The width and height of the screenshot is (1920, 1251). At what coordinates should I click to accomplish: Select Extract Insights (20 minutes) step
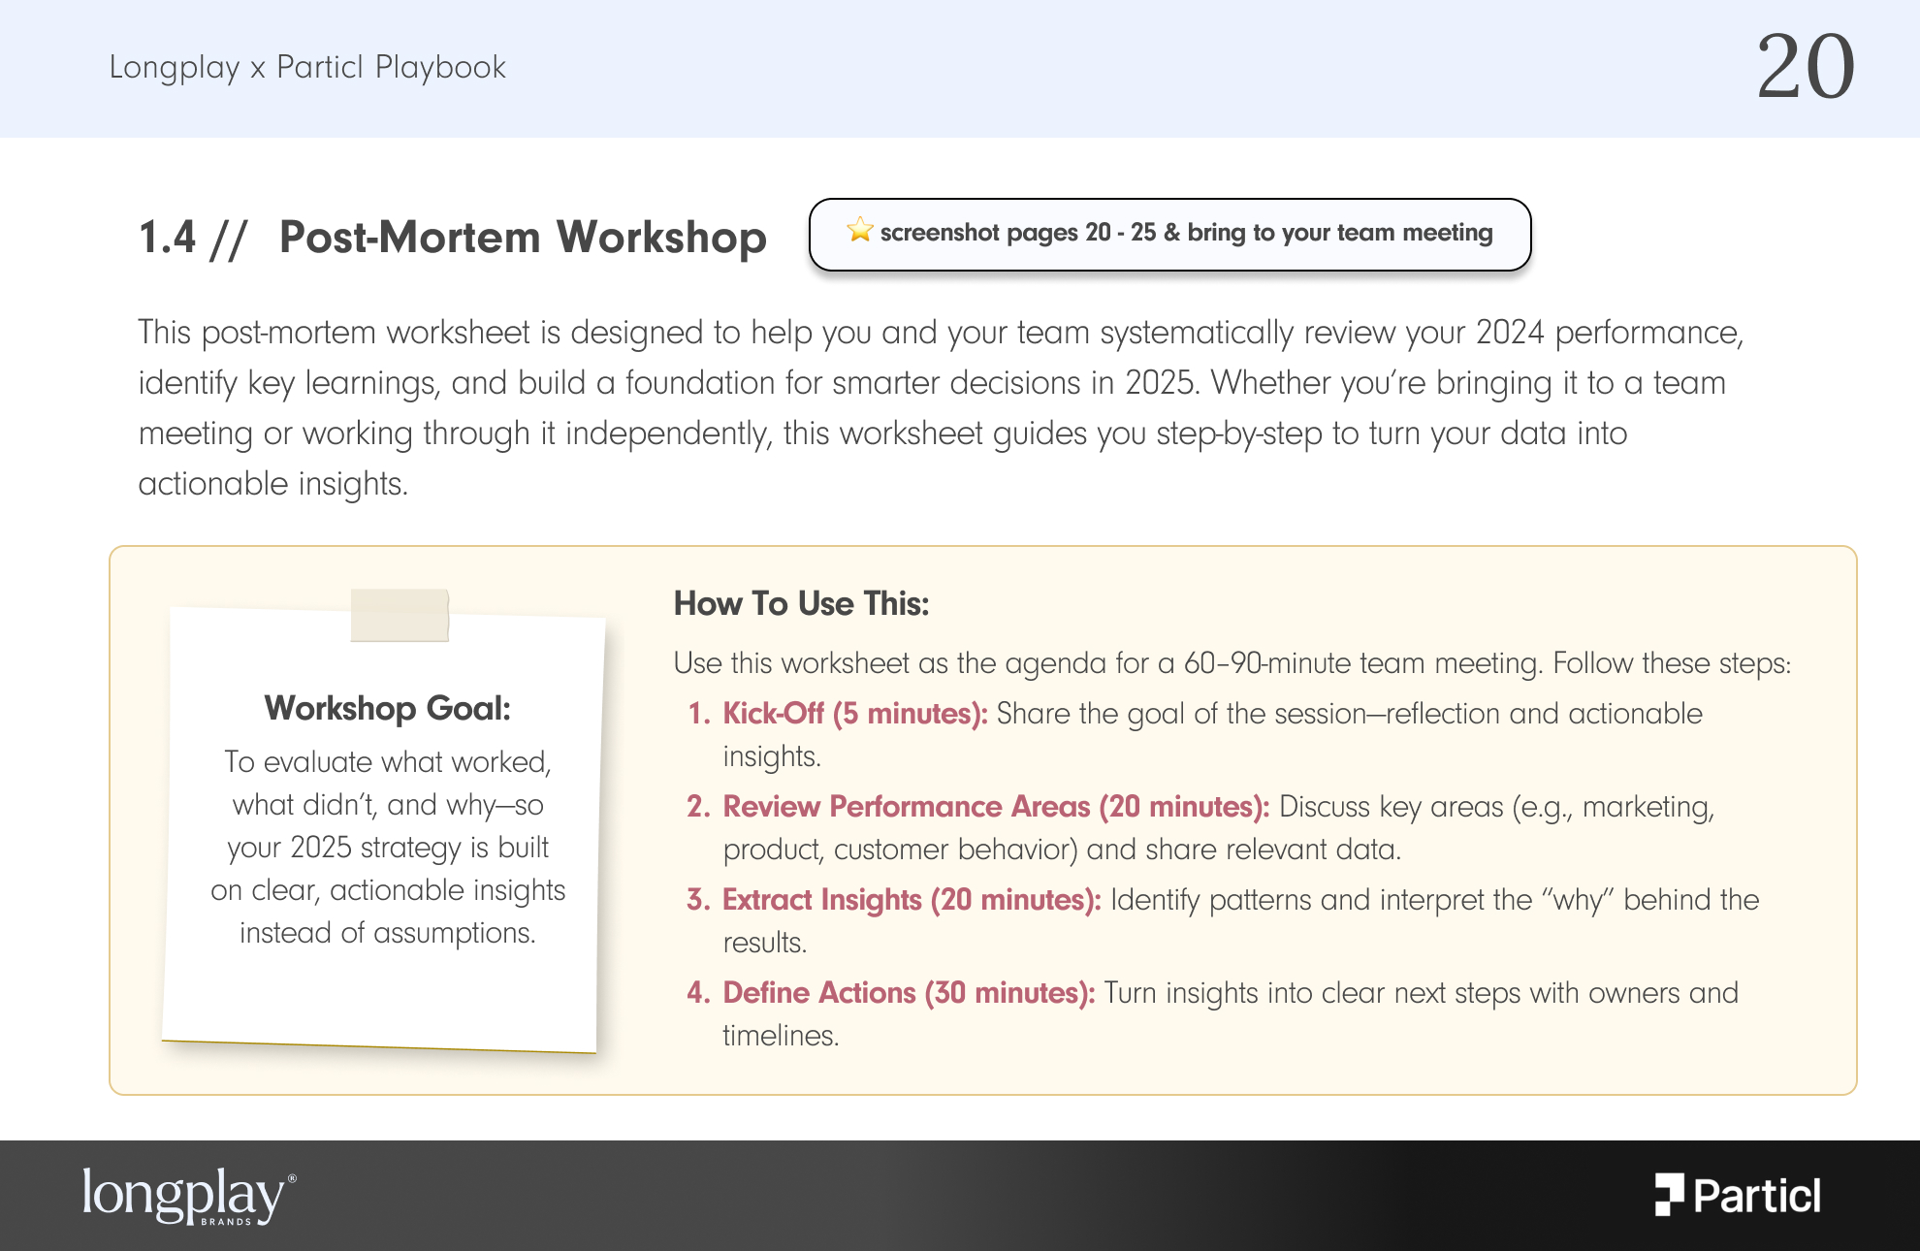[x=1223, y=920]
